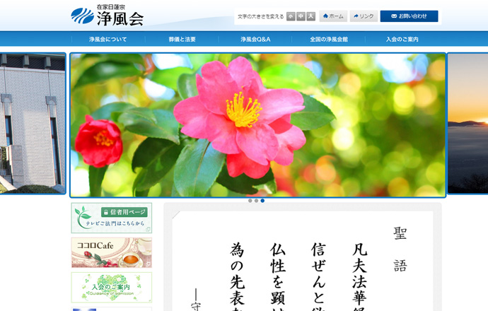Open 信者用ページ banner
This screenshot has width=488, height=311.
tap(112, 218)
